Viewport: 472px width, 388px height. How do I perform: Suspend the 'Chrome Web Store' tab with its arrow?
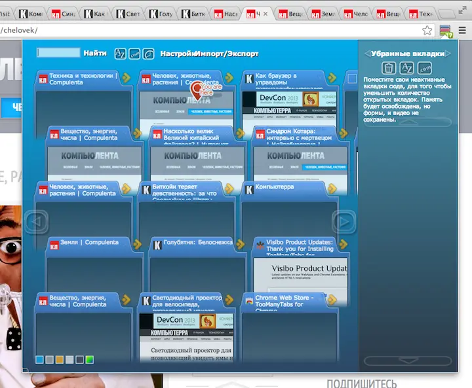coord(332,299)
